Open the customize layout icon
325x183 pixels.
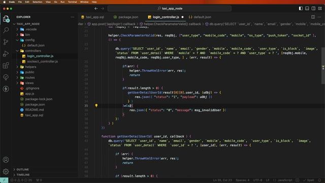pyautogui.click(x=320, y=9)
